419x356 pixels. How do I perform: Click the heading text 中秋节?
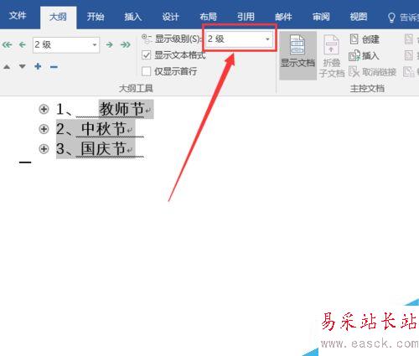pyautogui.click(x=103, y=129)
